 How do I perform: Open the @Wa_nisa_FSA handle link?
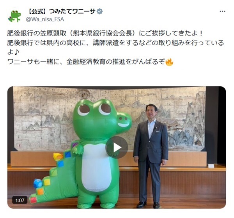(x=45, y=19)
